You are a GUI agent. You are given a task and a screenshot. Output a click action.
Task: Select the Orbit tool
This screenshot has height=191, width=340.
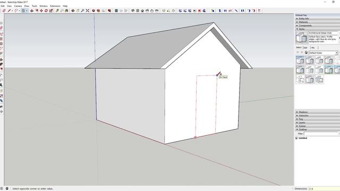[x=73, y=11]
